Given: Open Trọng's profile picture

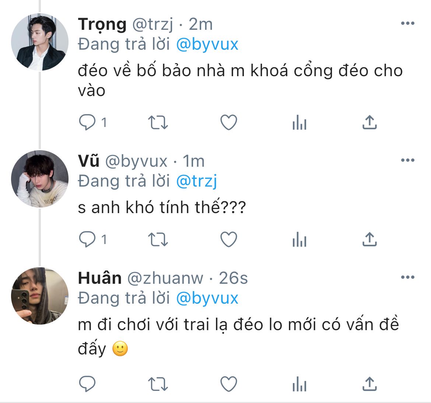Looking at the screenshot, I should click(x=40, y=42).
